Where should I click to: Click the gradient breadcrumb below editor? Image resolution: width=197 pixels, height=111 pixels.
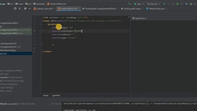click(x=56, y=95)
